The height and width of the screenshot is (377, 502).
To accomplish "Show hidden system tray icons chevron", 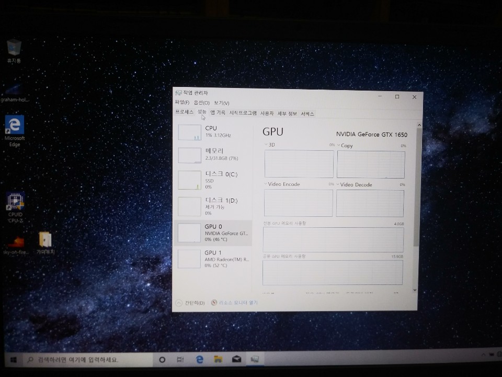I will [x=483, y=354].
